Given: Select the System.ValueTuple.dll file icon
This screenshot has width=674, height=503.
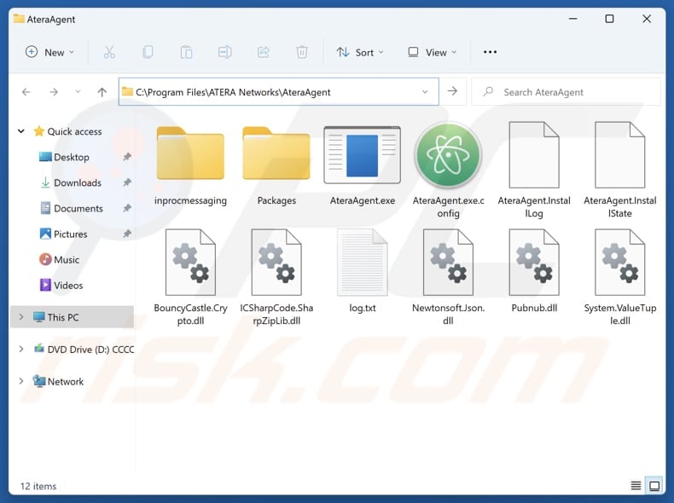Looking at the screenshot, I should coord(620,262).
